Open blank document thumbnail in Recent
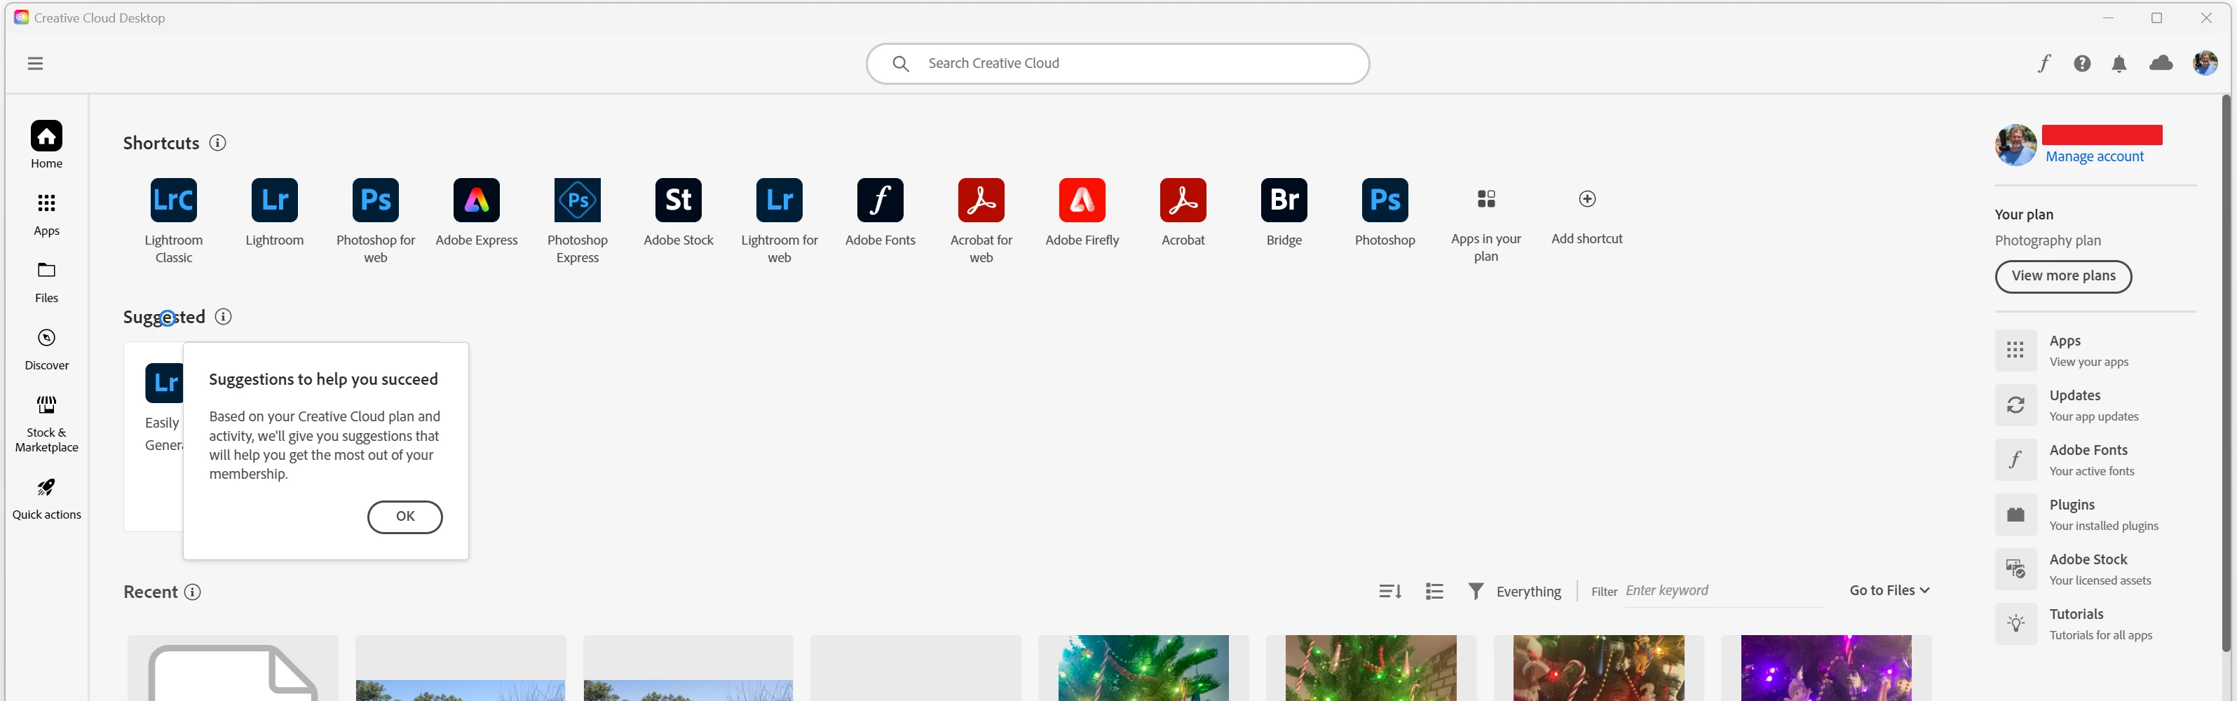This screenshot has width=2237, height=701. tap(233, 668)
